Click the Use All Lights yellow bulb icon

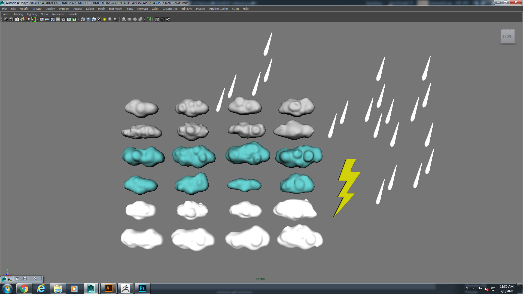click(105, 19)
